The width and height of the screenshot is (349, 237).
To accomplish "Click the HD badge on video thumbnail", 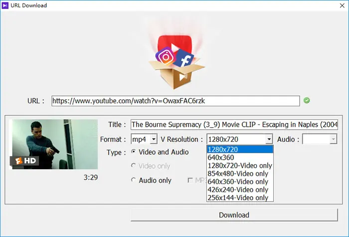I will tap(25, 161).
